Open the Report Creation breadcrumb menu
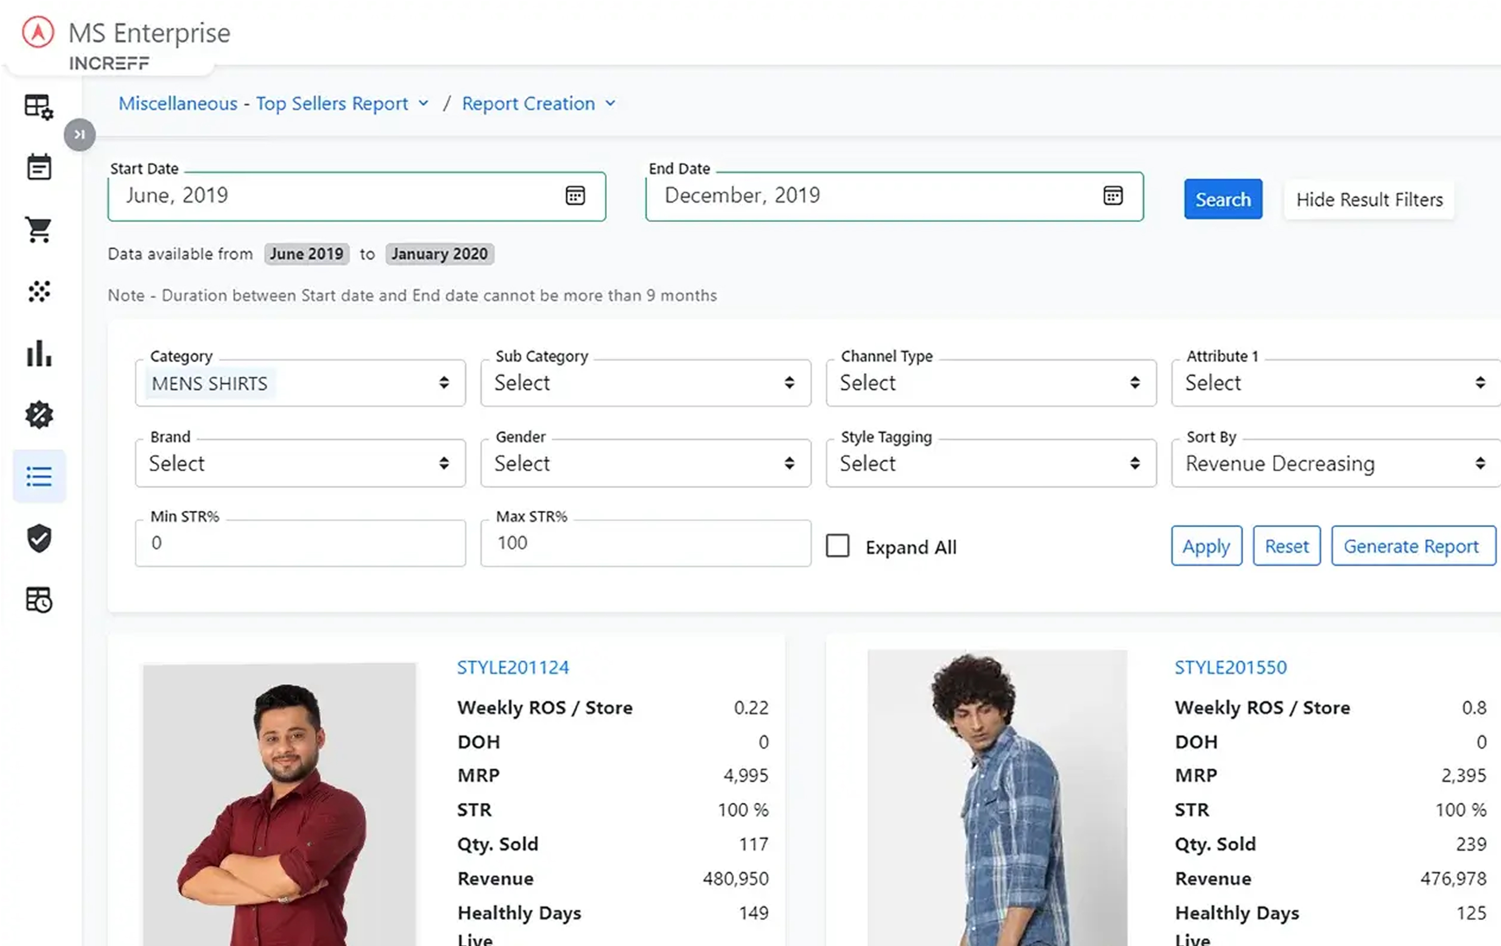 click(538, 103)
